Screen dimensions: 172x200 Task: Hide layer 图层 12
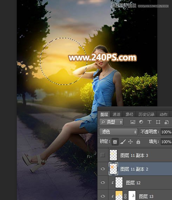tap(103, 182)
